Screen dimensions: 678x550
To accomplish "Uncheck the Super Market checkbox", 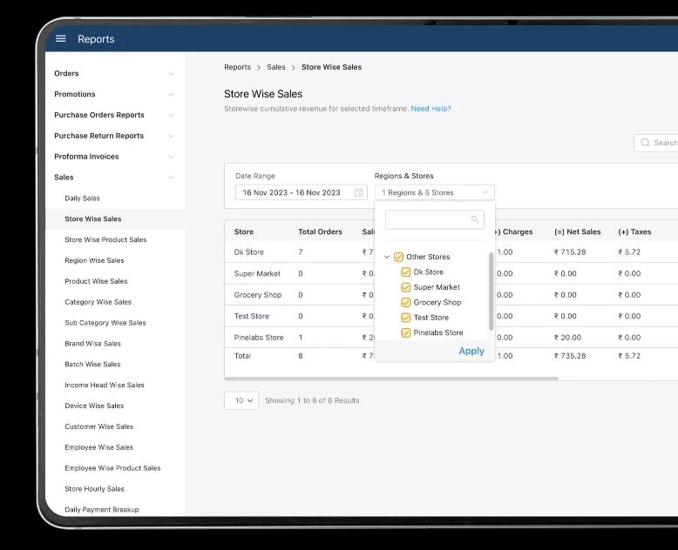I will point(405,287).
